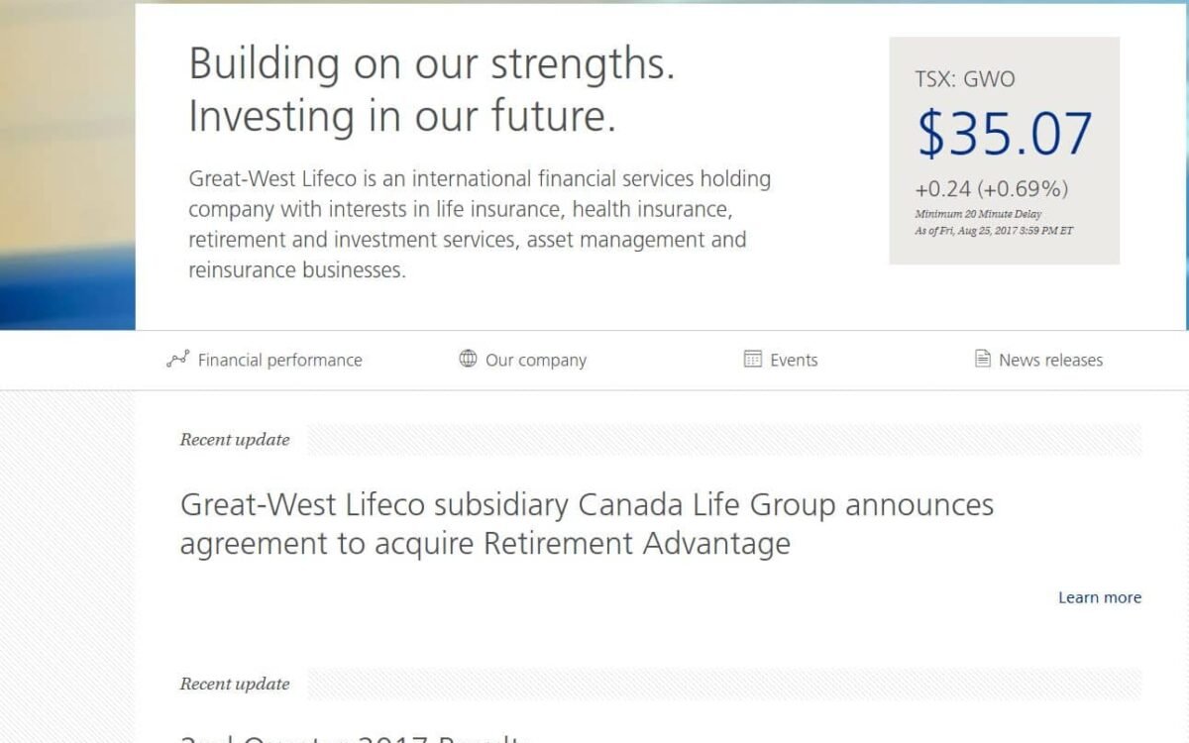Click the Learn more link
The width and height of the screenshot is (1189, 743).
point(1099,596)
